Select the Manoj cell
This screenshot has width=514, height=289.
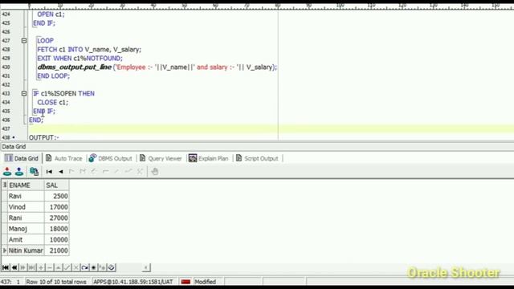[x=26, y=228]
